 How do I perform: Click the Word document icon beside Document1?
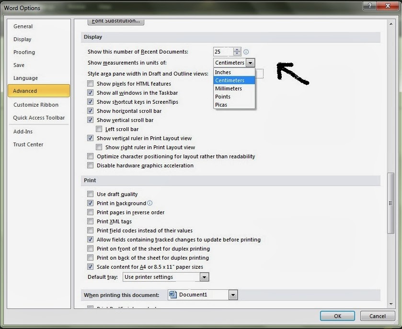tap(173, 295)
